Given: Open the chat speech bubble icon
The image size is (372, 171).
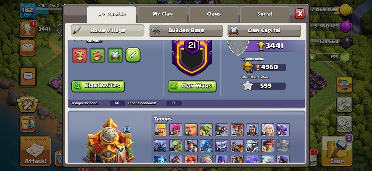Looking at the screenshot, I should tap(28, 76).
